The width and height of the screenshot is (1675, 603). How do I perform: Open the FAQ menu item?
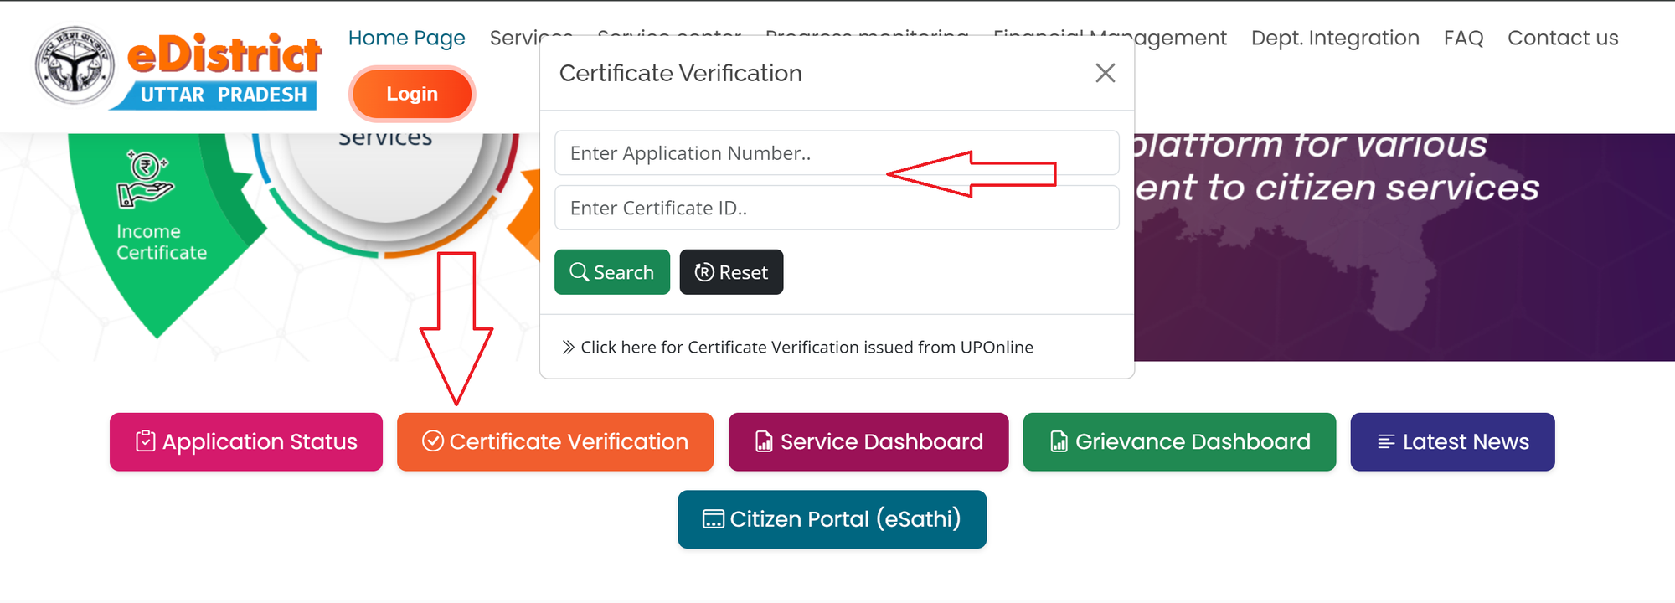click(x=1463, y=38)
